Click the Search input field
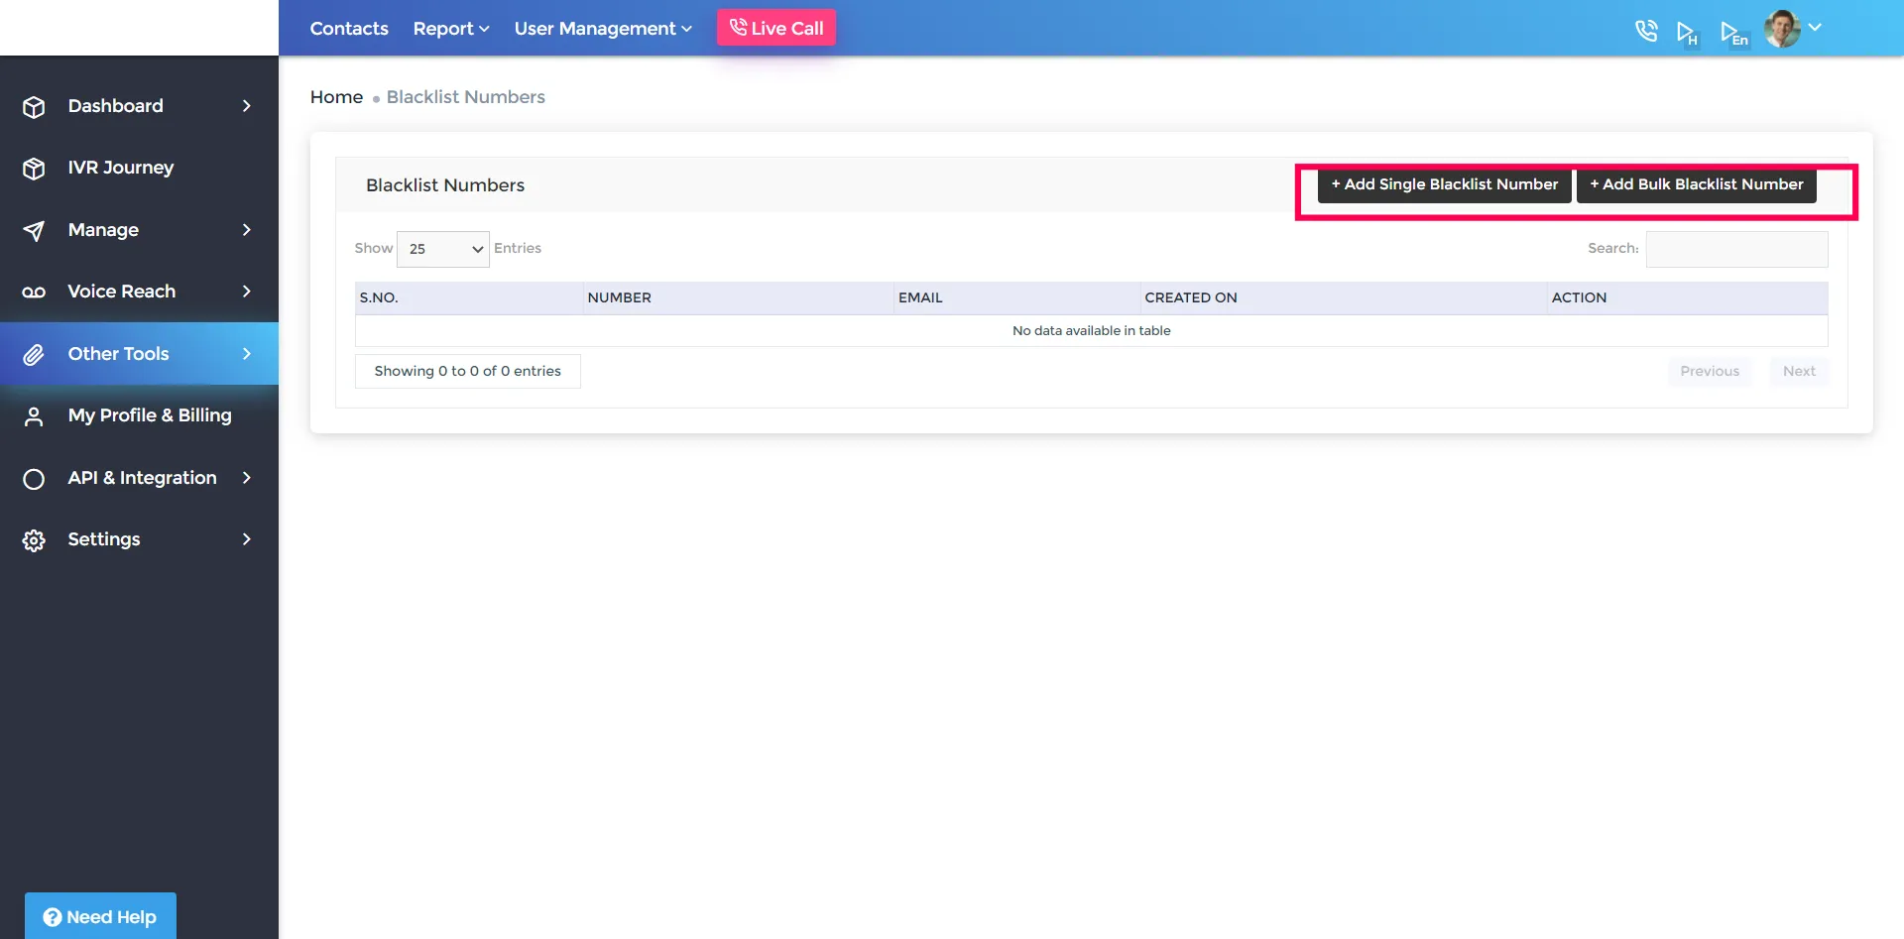This screenshot has height=939, width=1904. [x=1736, y=249]
